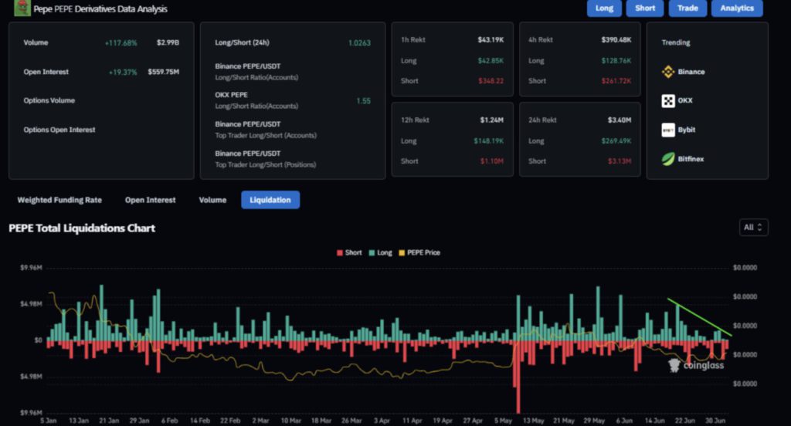Image resolution: width=791 pixels, height=426 pixels.
Task: Click the 12h Rekt Long value $148.19K
Action: pos(488,141)
